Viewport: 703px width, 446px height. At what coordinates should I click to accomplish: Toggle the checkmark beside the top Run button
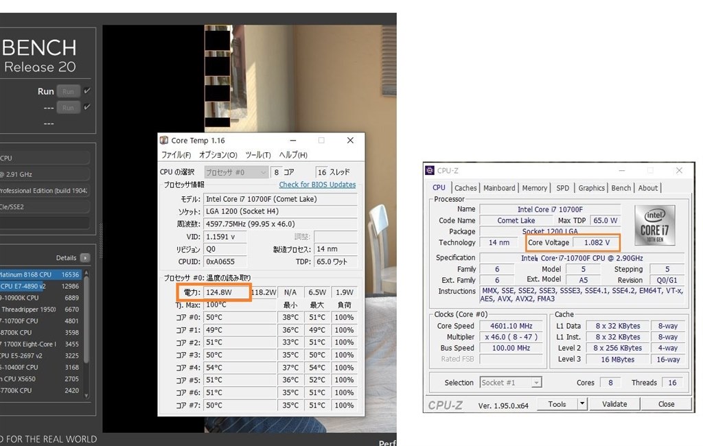click(x=87, y=91)
